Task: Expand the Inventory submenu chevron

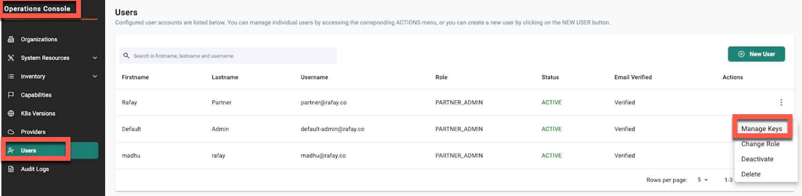Action: [x=95, y=77]
